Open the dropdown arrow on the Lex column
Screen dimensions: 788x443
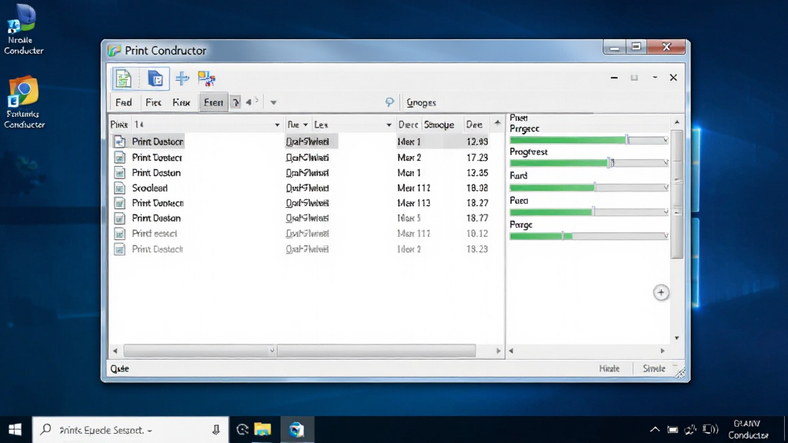[x=389, y=125]
